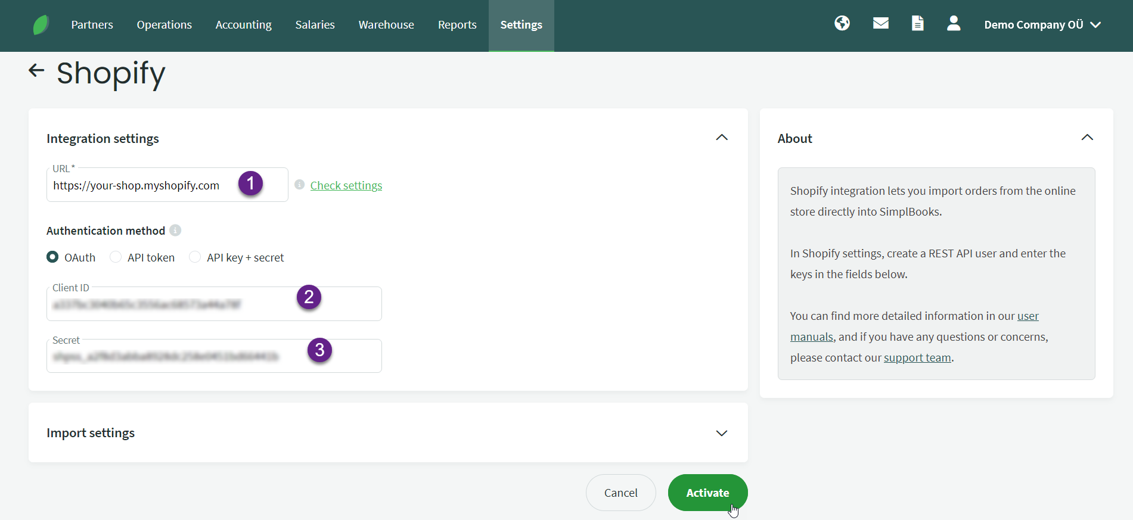Open the globe language icon
Viewport: 1133px width, 520px height.
842,24
